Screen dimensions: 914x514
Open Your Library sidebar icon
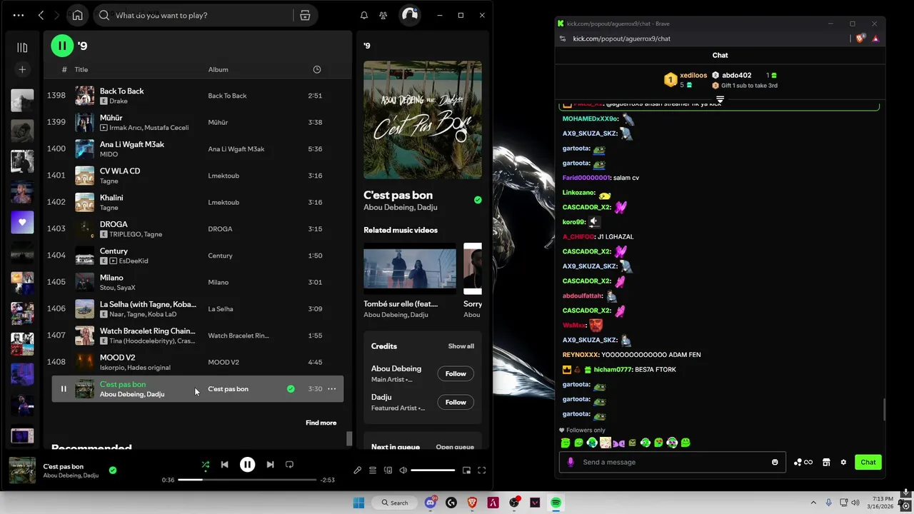click(x=22, y=47)
